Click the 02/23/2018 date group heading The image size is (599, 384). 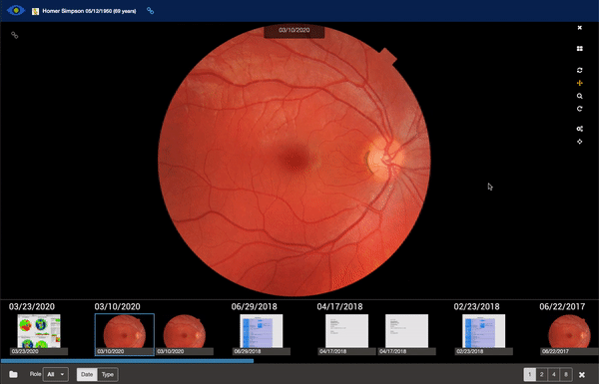coord(476,306)
